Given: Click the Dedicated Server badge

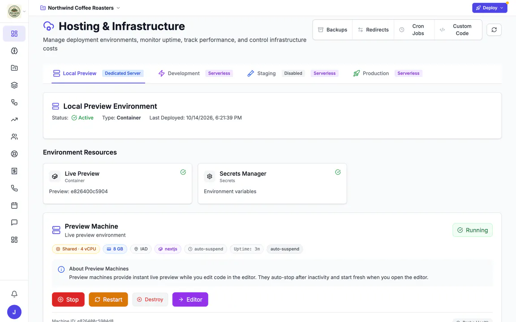Looking at the screenshot, I should 123,73.
